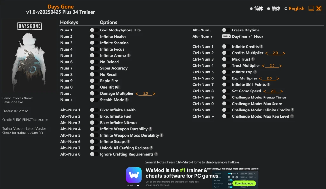Screen dimensions: 326x189
Task: Switch on Rapid Fire
Action: tap(94, 81)
